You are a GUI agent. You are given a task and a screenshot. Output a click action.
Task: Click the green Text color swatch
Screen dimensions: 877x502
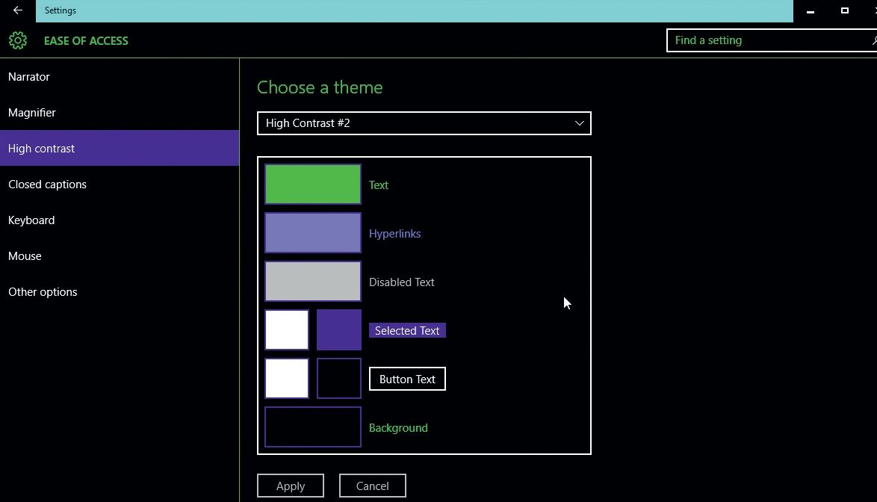pyautogui.click(x=312, y=184)
